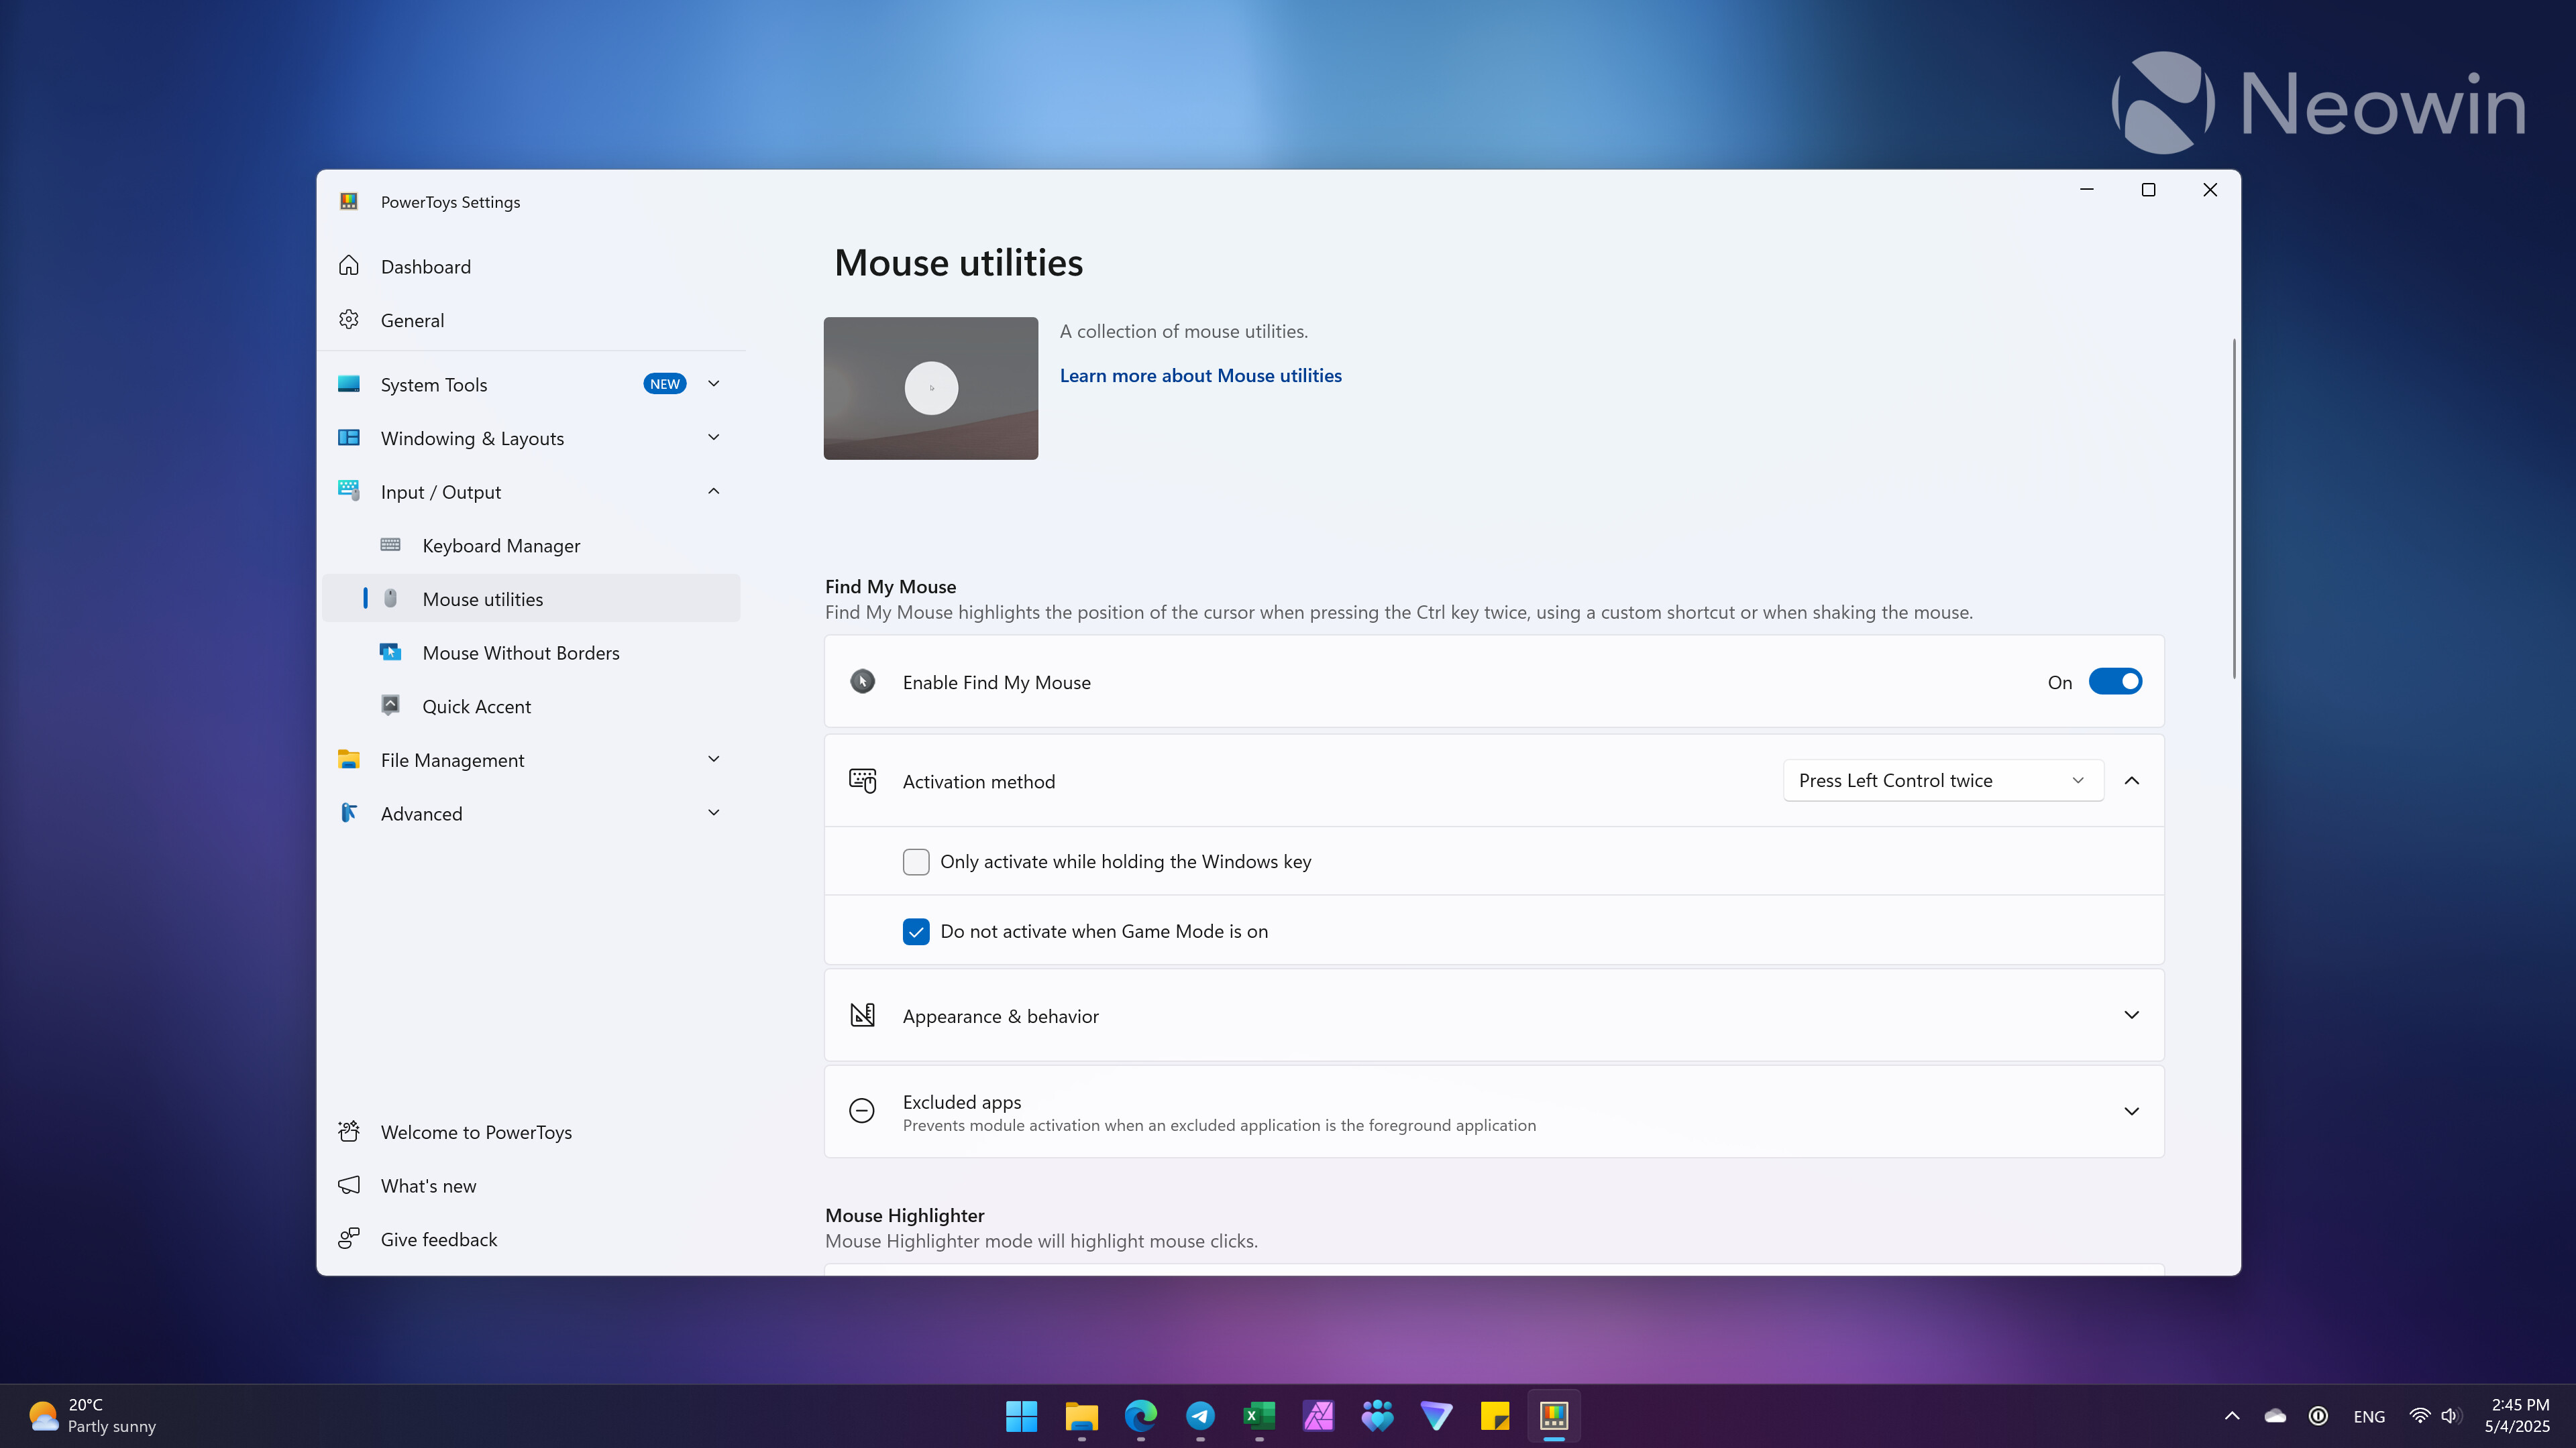Click the Advanced category icon
2576x1448 pixels.
coord(348,812)
